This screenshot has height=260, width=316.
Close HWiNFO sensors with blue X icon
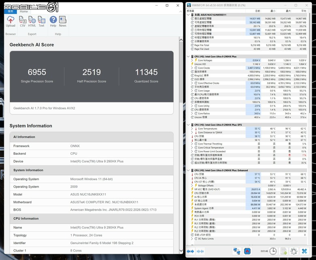304,251
